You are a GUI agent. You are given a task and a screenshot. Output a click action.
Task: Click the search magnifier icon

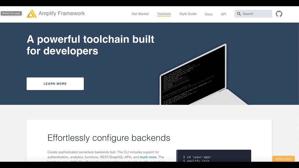(x=239, y=14)
